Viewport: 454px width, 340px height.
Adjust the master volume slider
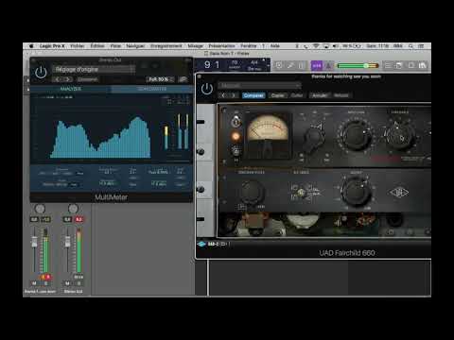(358, 65)
